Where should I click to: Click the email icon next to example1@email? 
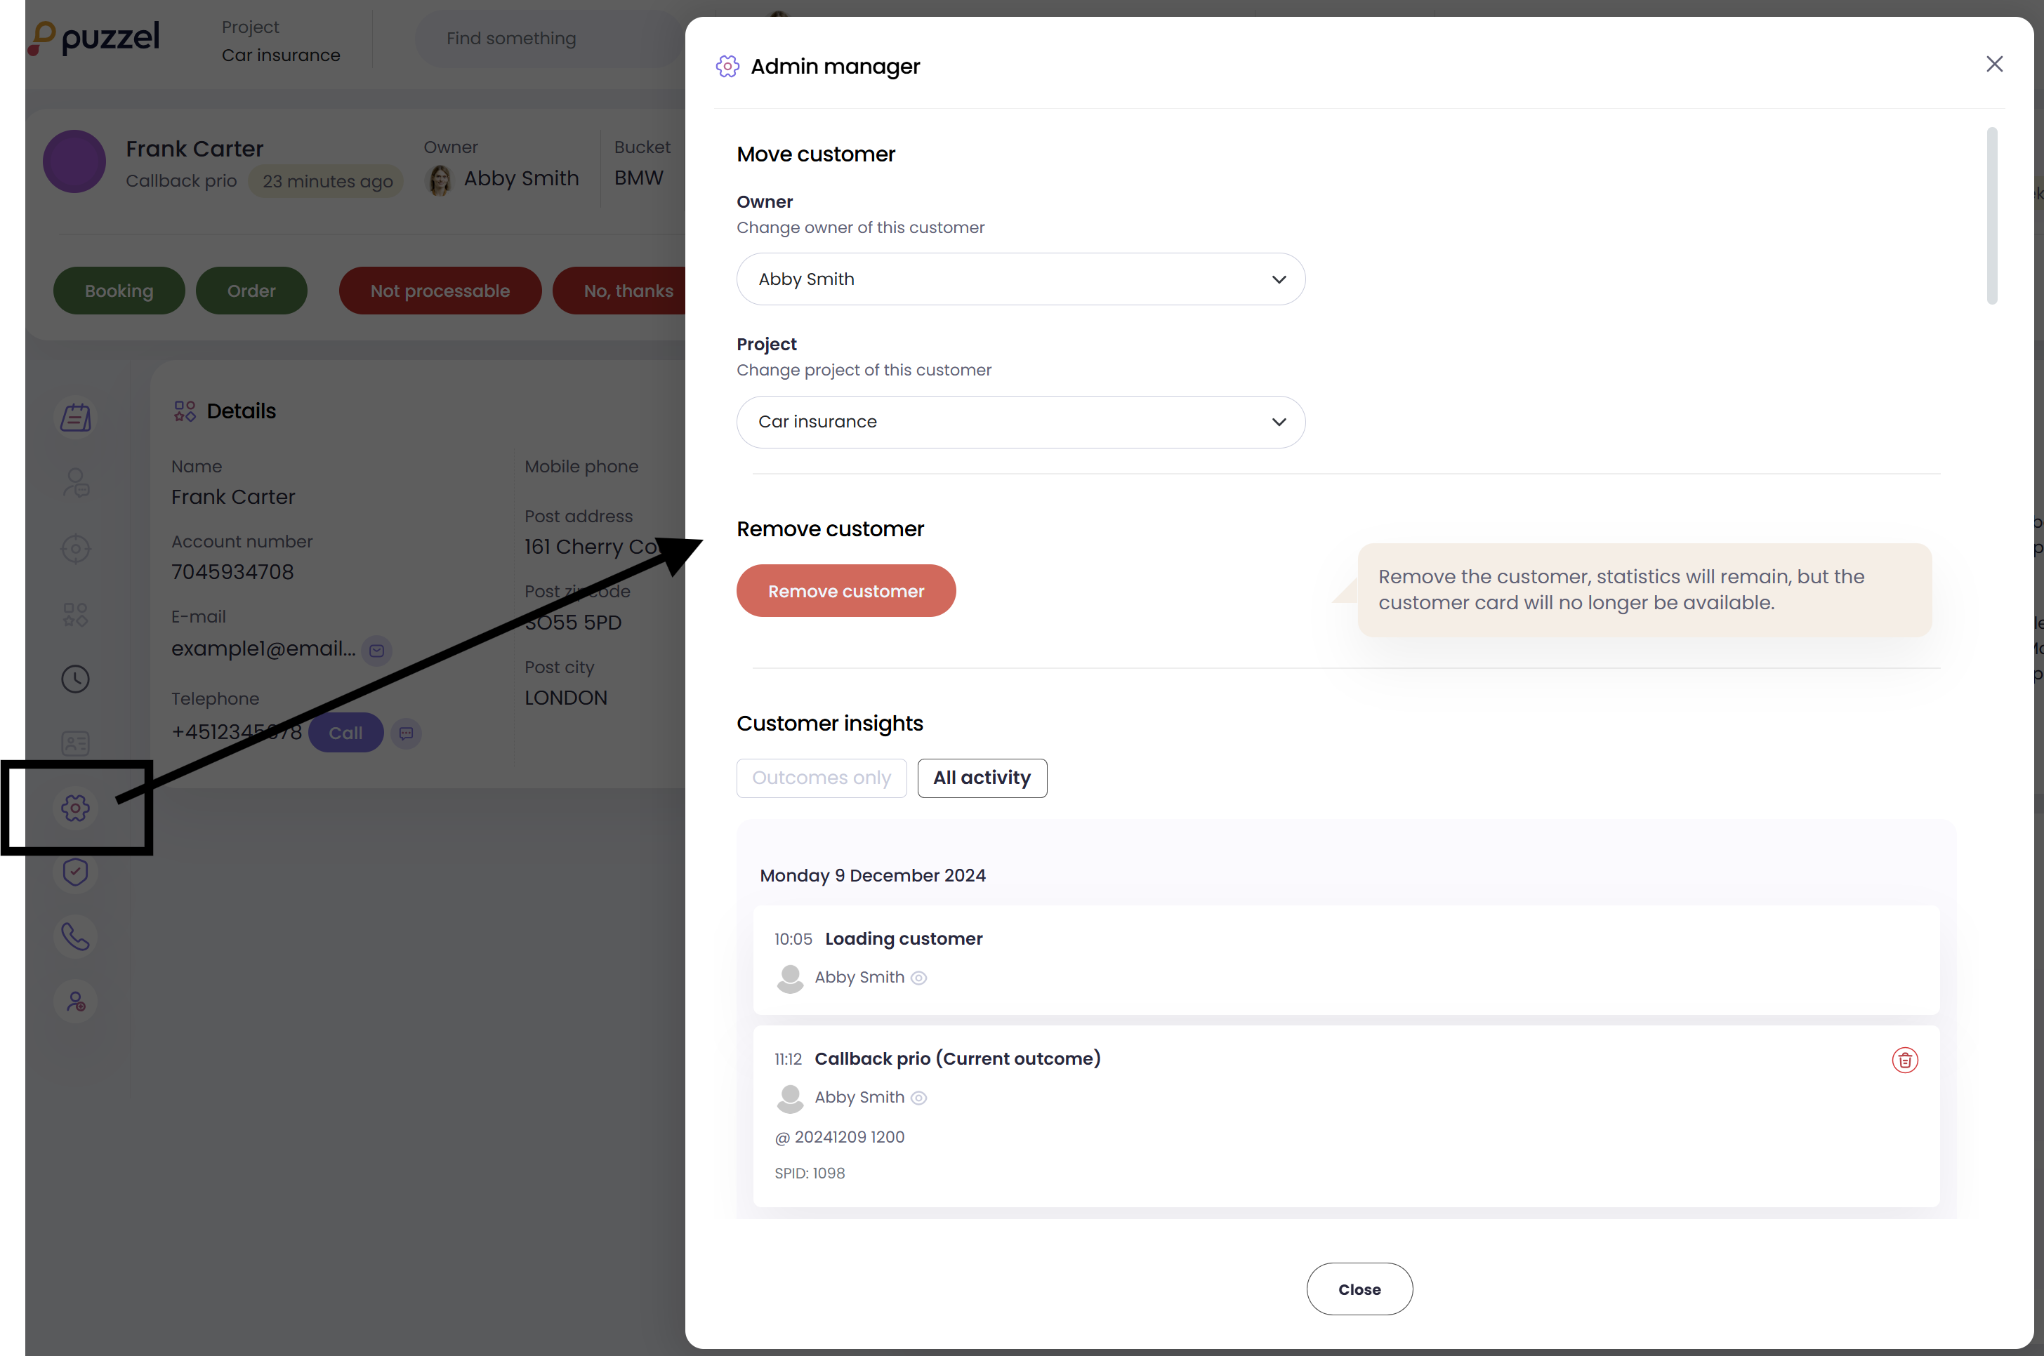pos(377,651)
